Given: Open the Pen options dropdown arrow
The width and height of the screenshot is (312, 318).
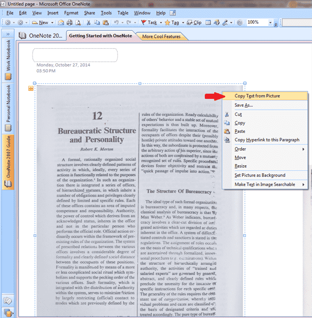Looking at the screenshot, I should click(231, 23).
